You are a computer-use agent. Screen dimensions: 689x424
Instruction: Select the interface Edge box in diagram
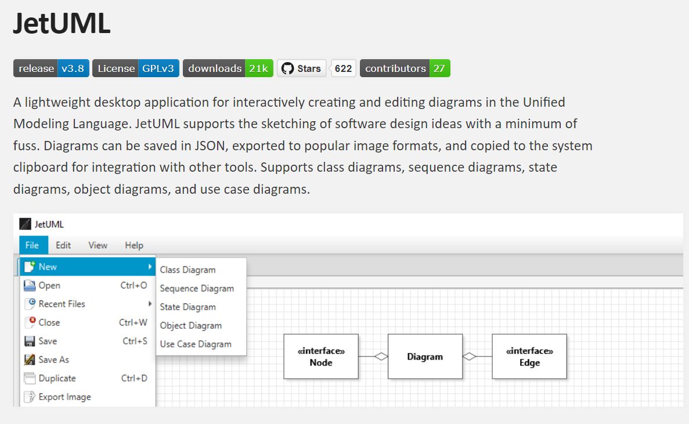529,356
